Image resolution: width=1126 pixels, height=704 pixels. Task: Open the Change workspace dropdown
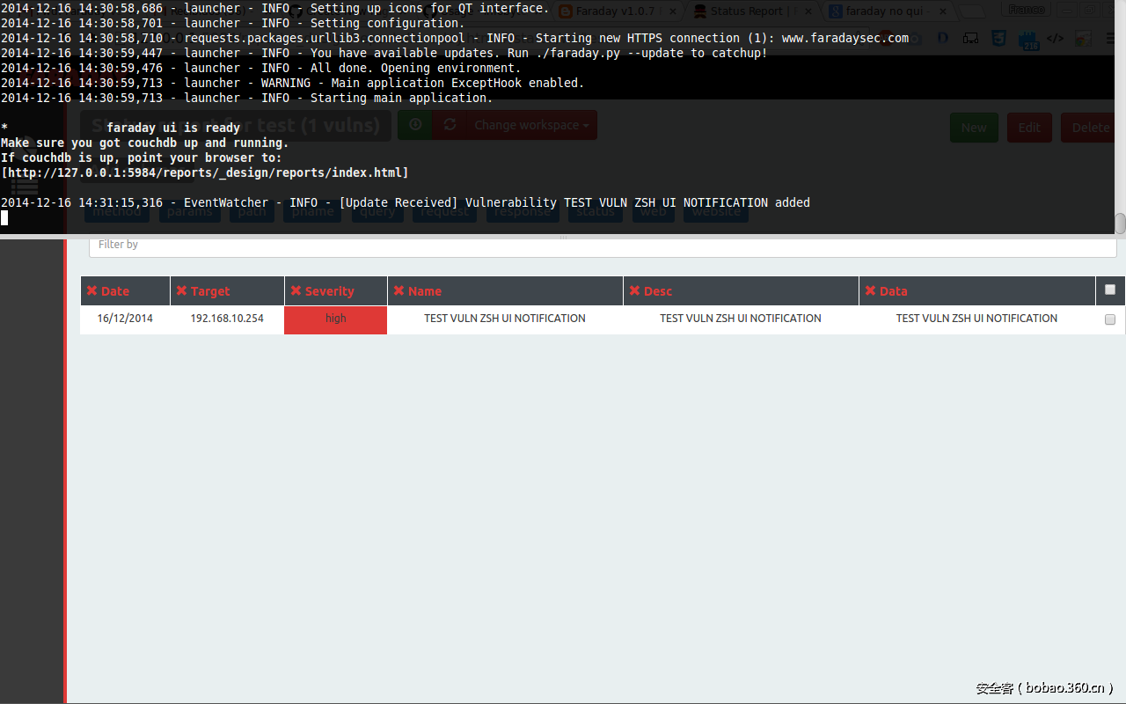coord(531,125)
